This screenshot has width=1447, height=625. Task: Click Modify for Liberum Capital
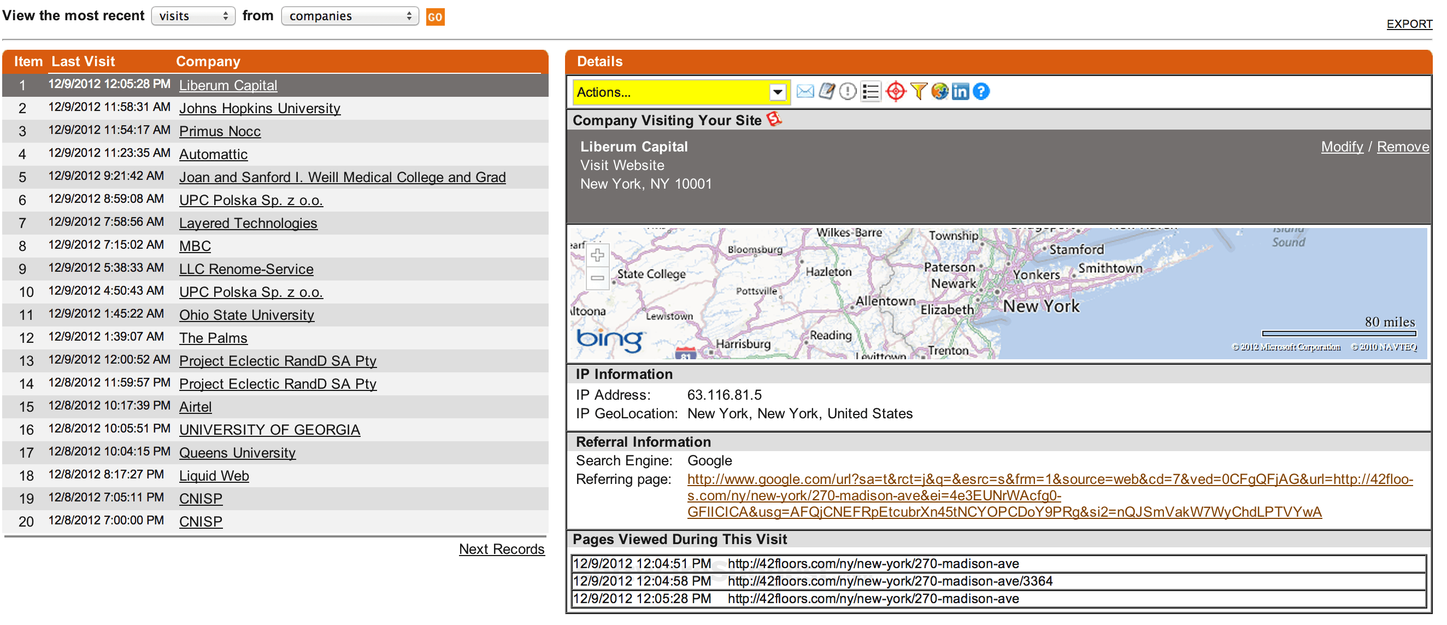(1342, 146)
